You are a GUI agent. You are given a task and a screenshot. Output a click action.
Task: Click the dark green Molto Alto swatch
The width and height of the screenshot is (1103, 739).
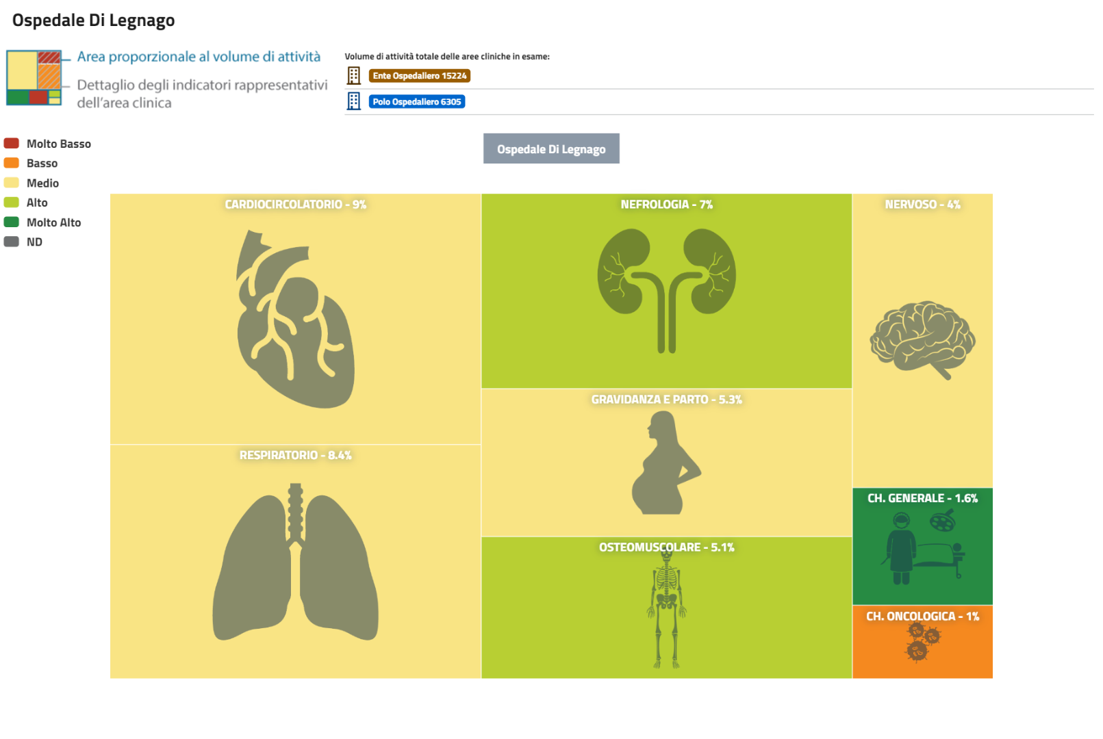[x=12, y=222]
